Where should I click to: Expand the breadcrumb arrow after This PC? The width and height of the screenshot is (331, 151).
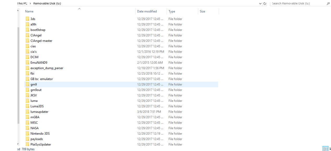(31, 4)
